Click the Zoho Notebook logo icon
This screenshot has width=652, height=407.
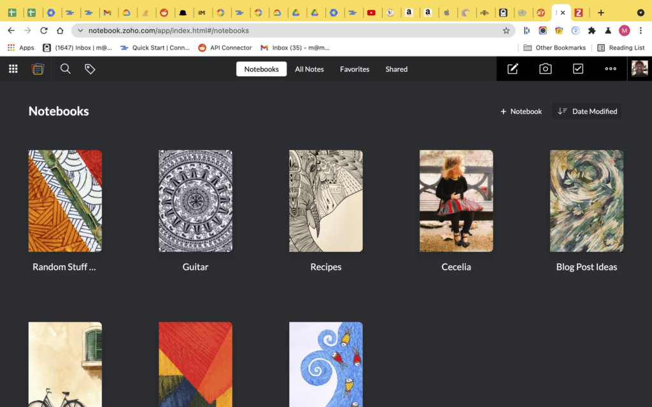38,69
